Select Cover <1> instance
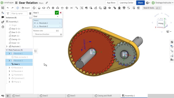Viewport: 174px width, 98px height. click(15, 43)
